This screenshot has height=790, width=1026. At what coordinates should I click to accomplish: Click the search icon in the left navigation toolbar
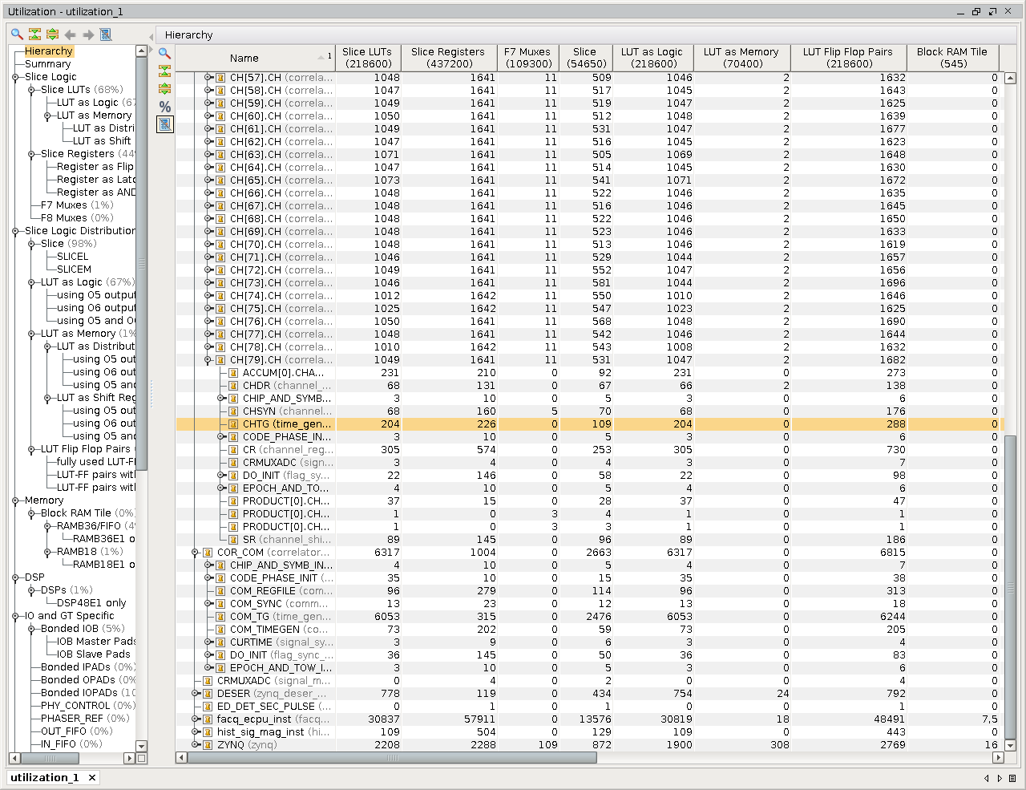17,34
